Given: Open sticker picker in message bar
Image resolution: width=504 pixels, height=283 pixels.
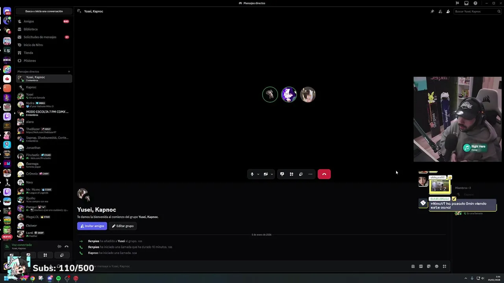Looking at the screenshot, I should [x=428, y=266].
